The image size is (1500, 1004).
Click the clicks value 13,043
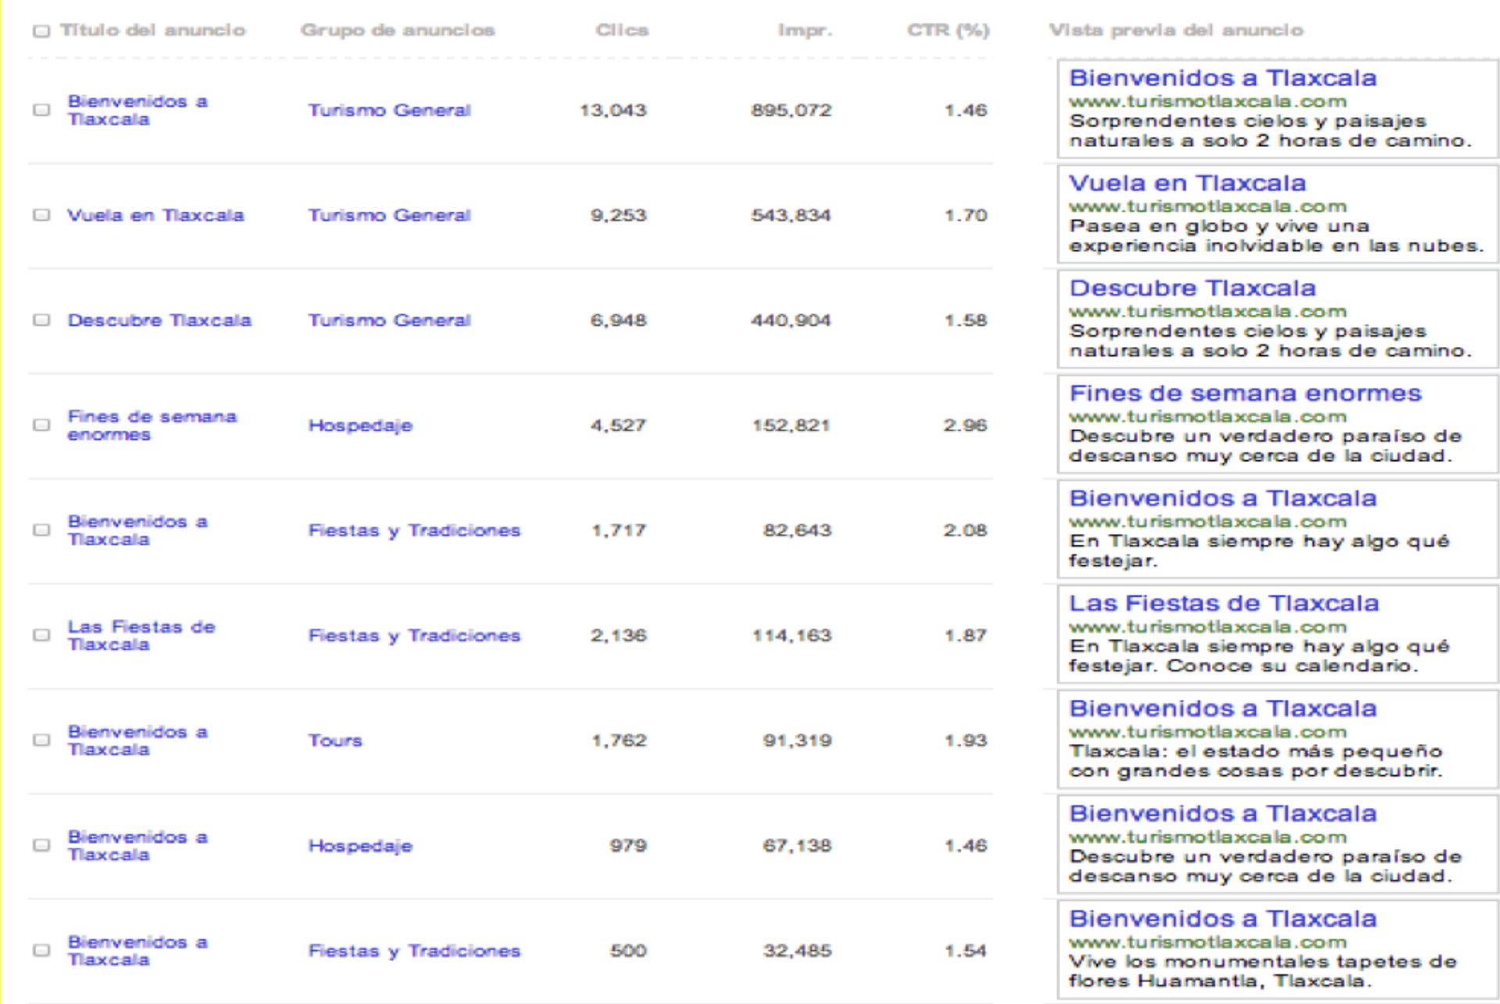613,110
